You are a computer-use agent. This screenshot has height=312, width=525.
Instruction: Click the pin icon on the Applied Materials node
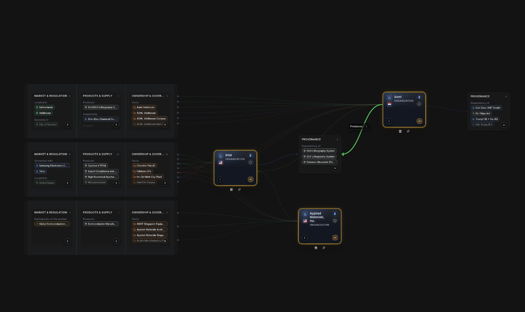[x=335, y=213]
